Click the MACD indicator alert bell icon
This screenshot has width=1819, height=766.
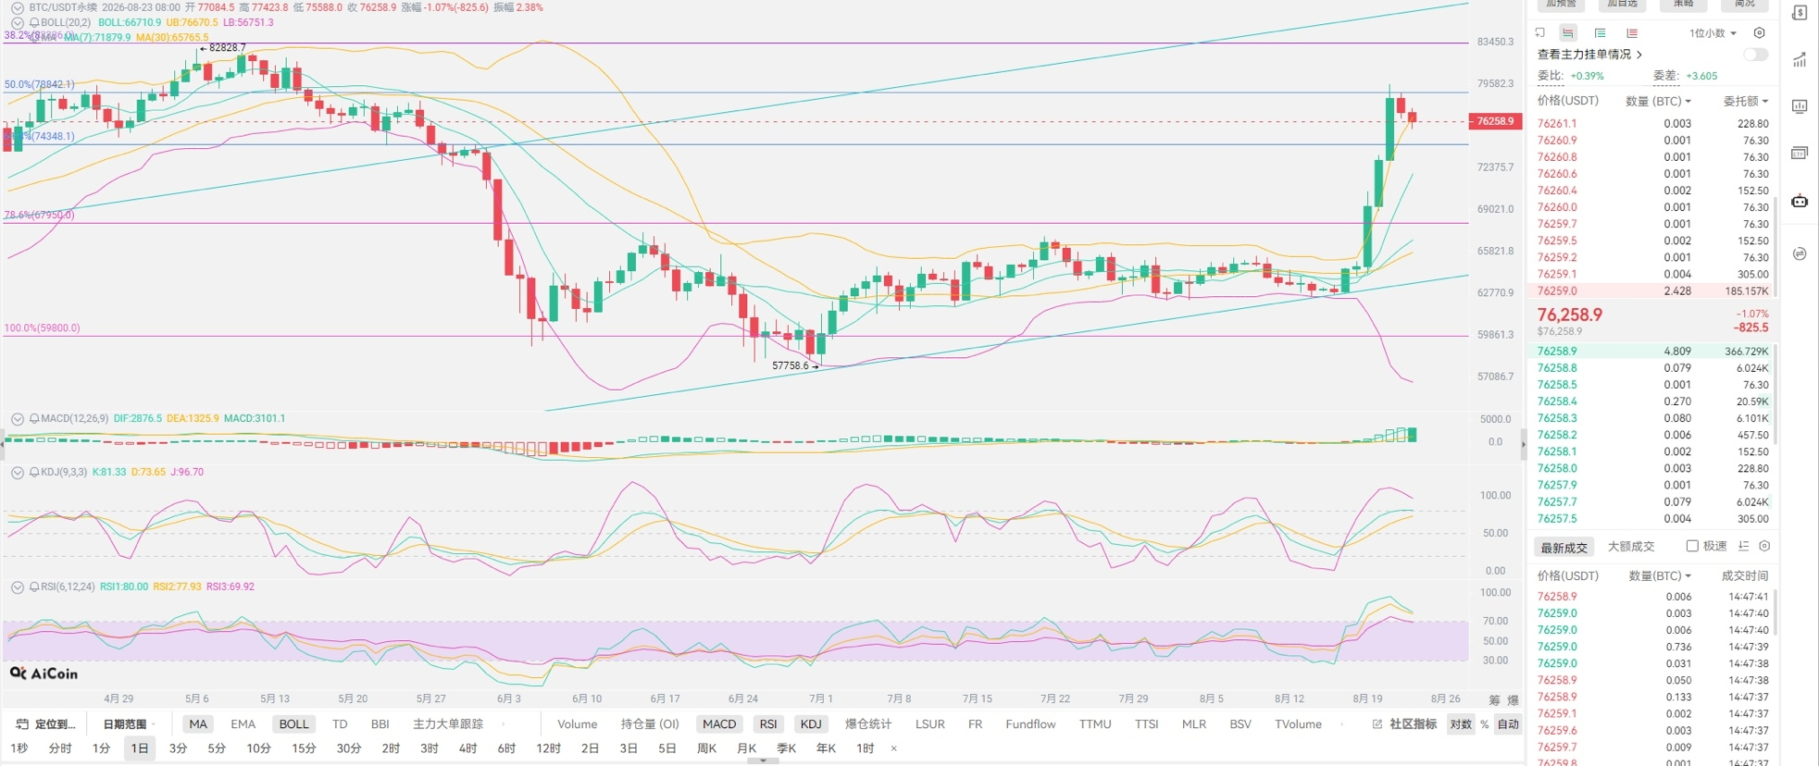[34, 419]
